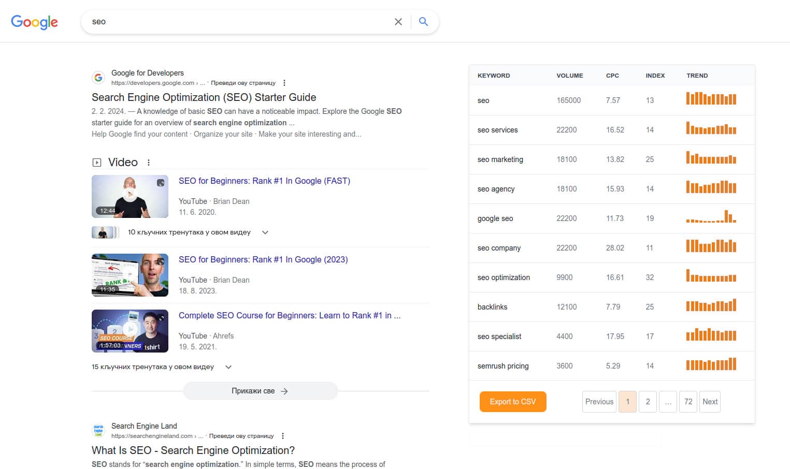Expand '10 кључних тренутака у овом видеу'
This screenshot has width=790, height=469.
click(x=198, y=232)
